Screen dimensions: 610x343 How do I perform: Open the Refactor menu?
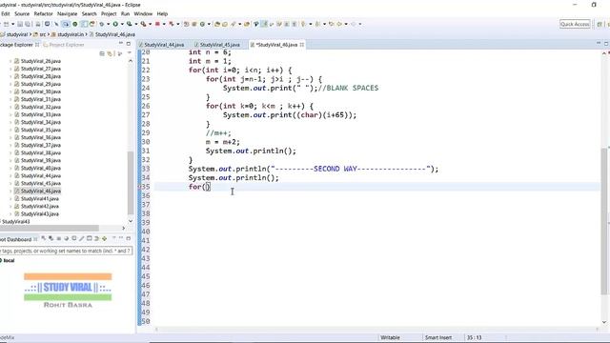click(43, 13)
